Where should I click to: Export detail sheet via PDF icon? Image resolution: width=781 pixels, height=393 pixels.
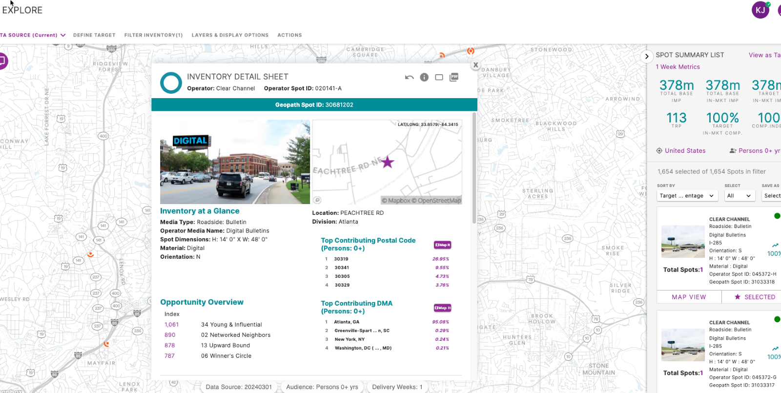click(x=454, y=77)
